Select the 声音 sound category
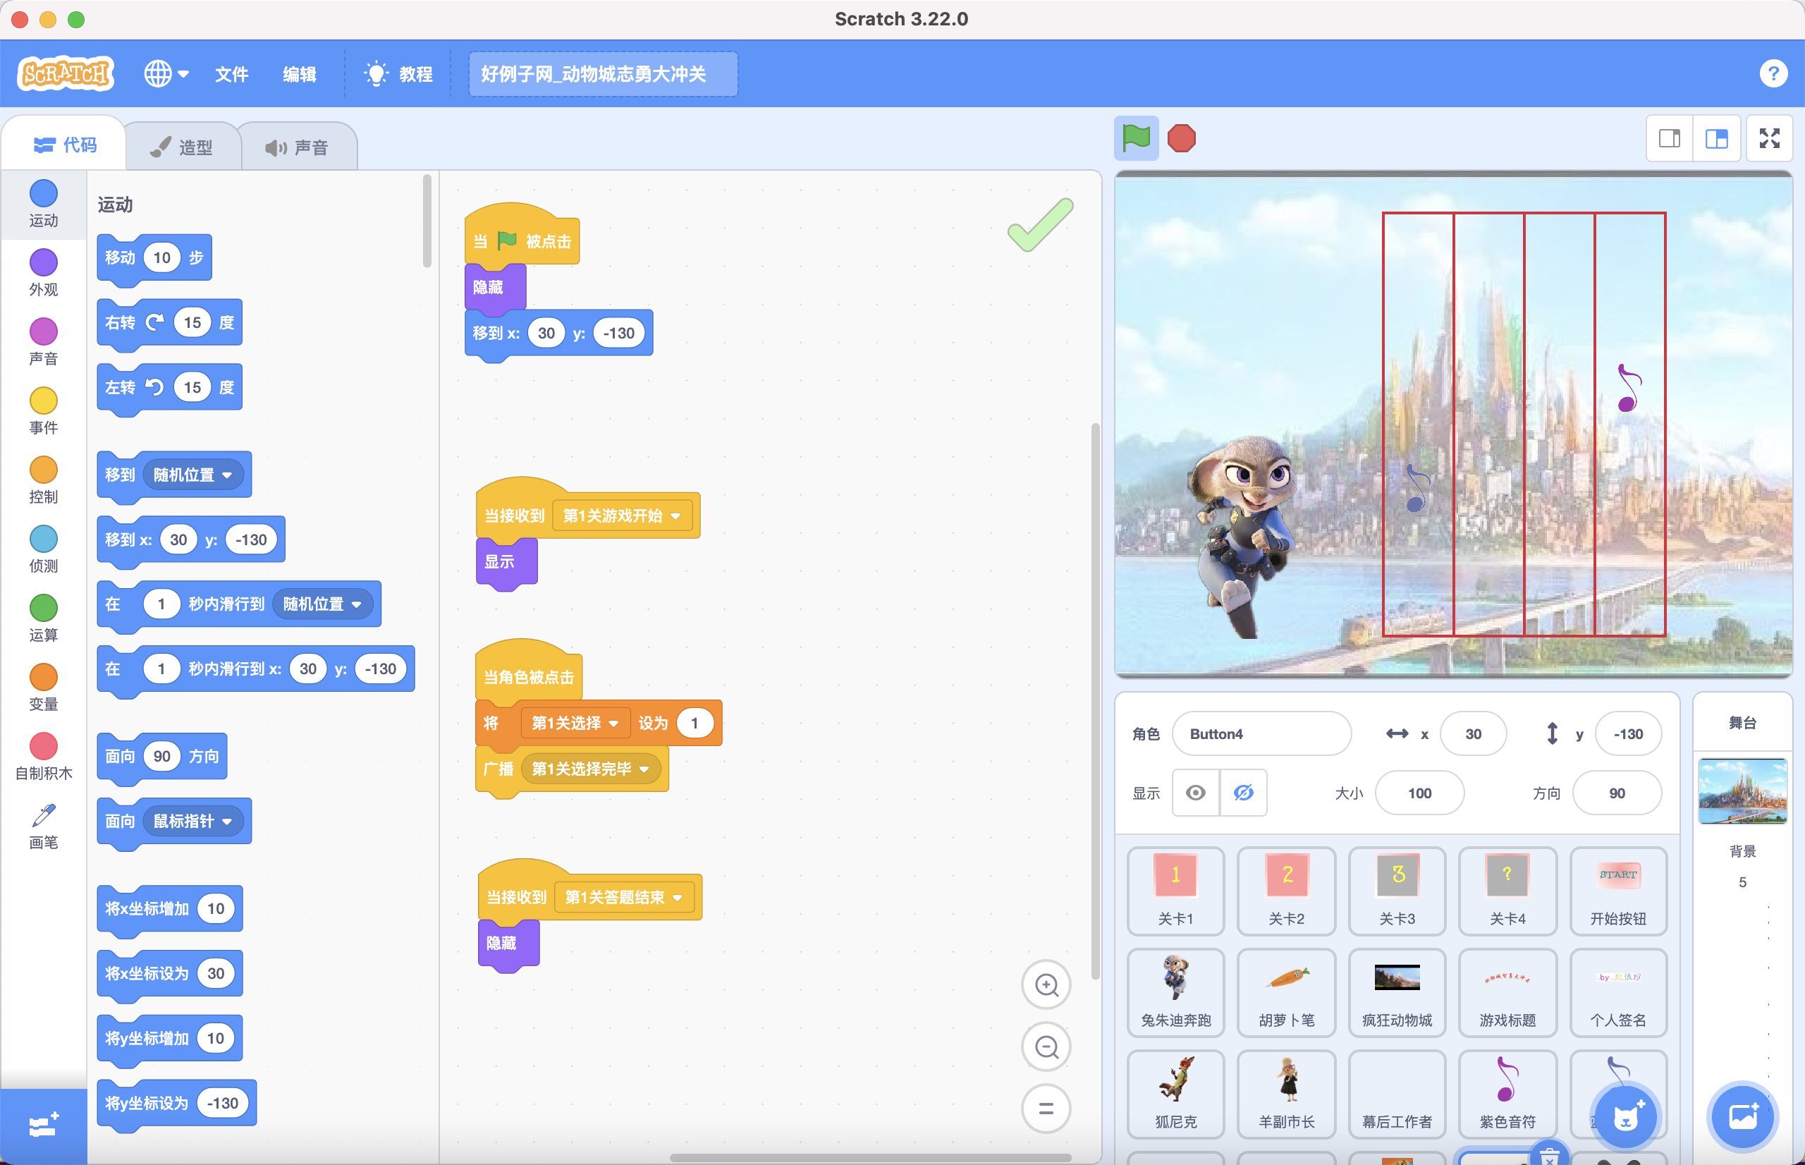This screenshot has width=1805, height=1165. pos(43,342)
